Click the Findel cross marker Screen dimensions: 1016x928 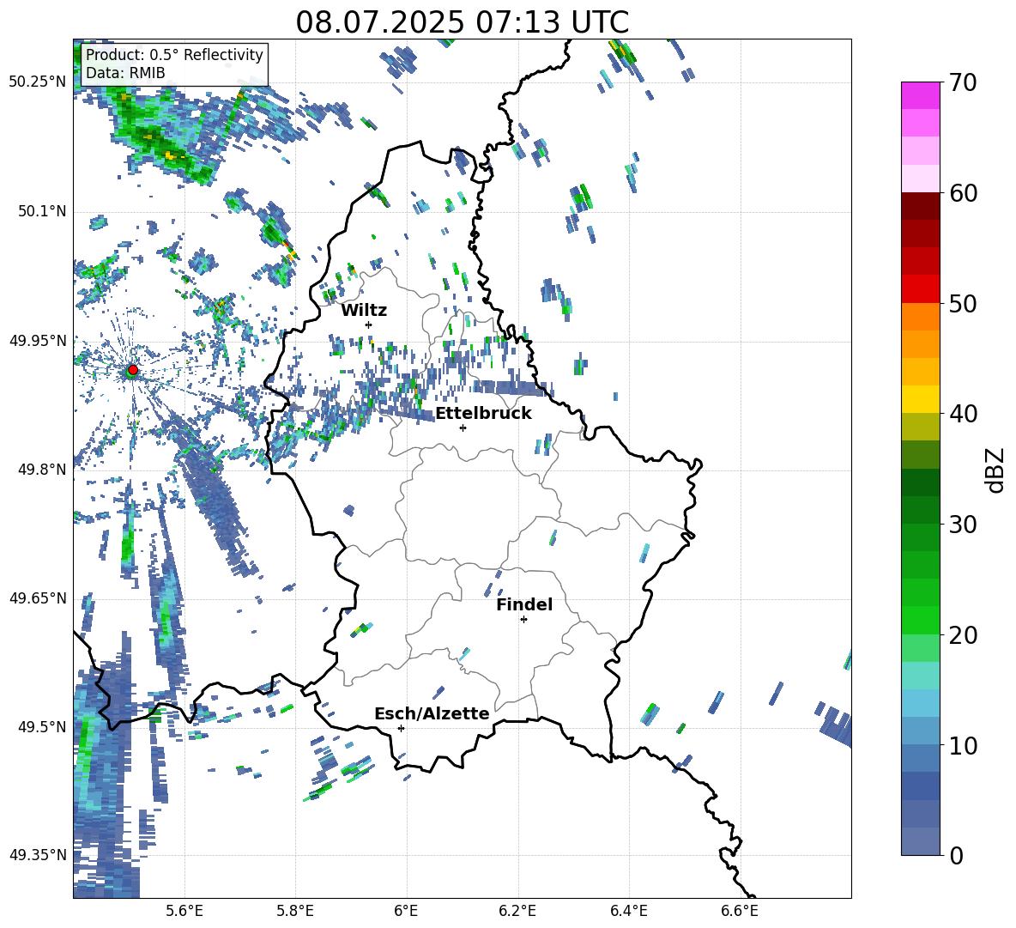coord(523,620)
